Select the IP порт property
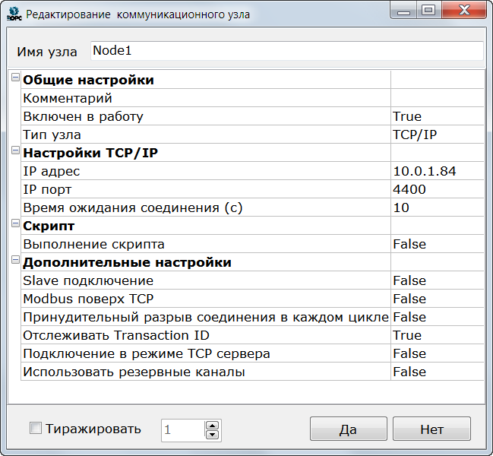Screen dimensions: 493x456 [x=206, y=189]
